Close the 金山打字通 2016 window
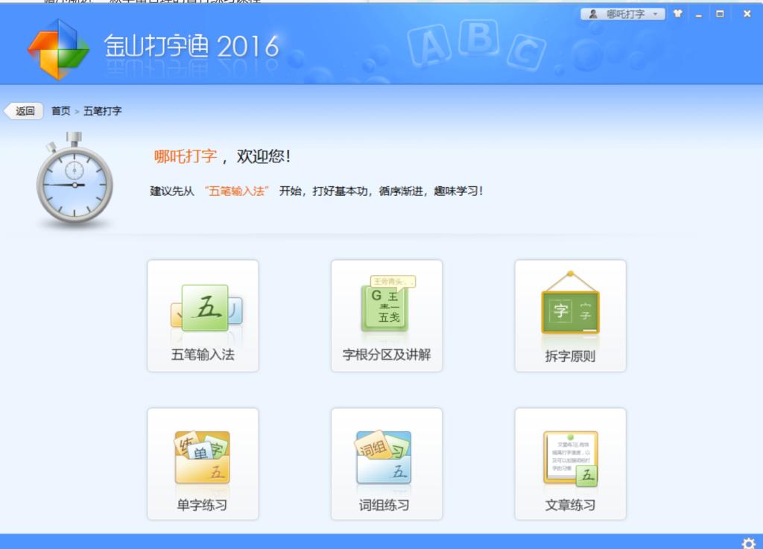 747,14
